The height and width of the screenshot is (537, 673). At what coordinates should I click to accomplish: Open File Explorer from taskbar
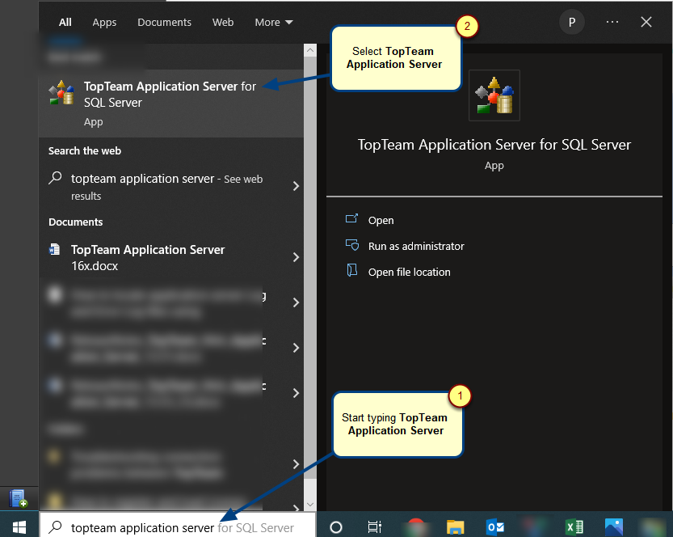[455, 526]
